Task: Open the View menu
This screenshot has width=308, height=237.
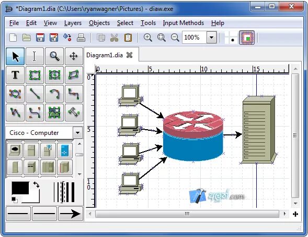Action: [x=50, y=23]
